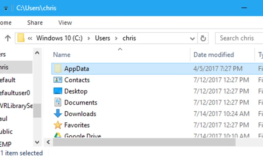This screenshot has height=159, width=263.
Task: Select the Documents folder name
Action: (80, 103)
